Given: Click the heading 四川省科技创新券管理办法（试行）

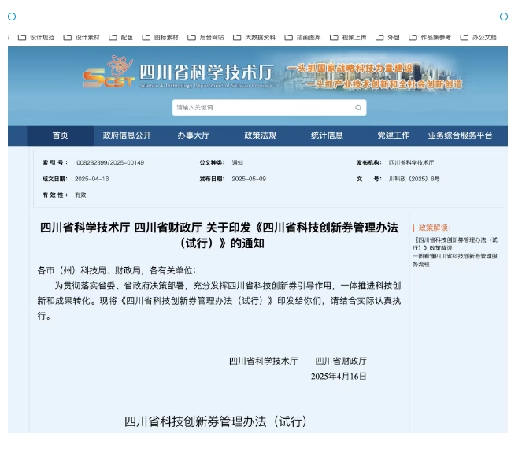Looking at the screenshot, I should (216, 421).
